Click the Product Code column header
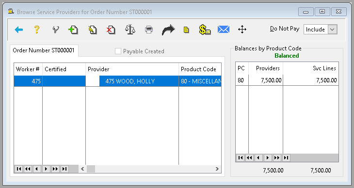 (x=200, y=69)
